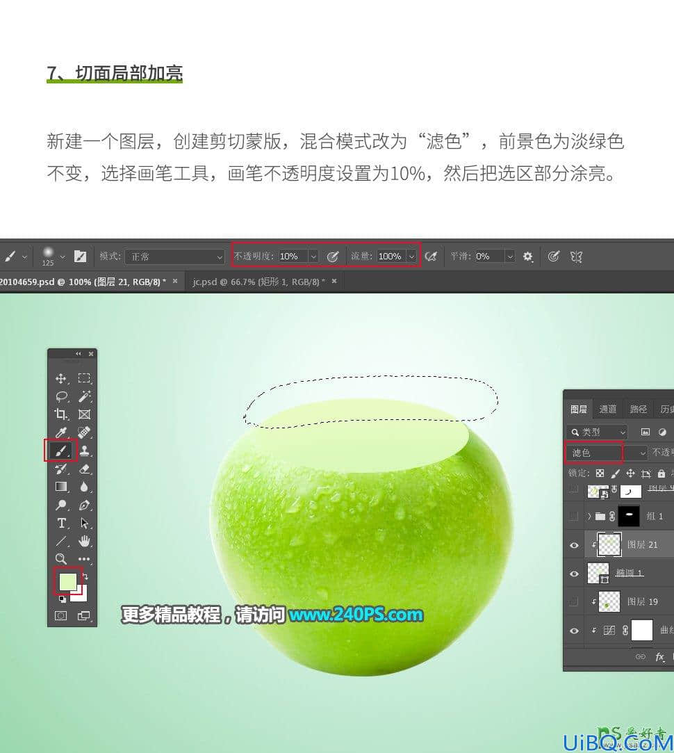Change the screen mode

pos(84,615)
